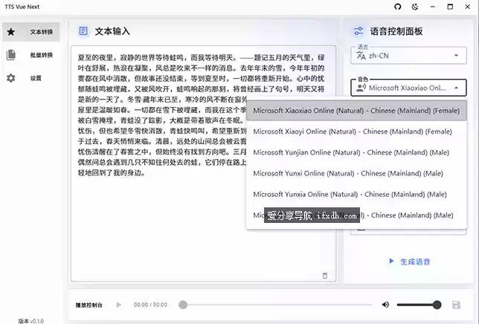The height and width of the screenshot is (324, 479).
Task: Click the star icon in sidebar
Action: pos(10,32)
